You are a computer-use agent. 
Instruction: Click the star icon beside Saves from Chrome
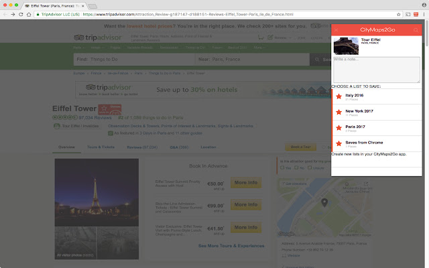[x=339, y=143]
